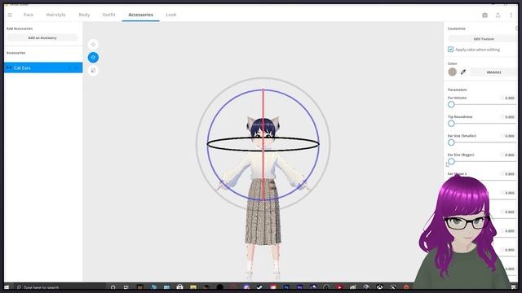Open the gray color swatch picker
This screenshot has height=293, width=522.
pos(452,72)
